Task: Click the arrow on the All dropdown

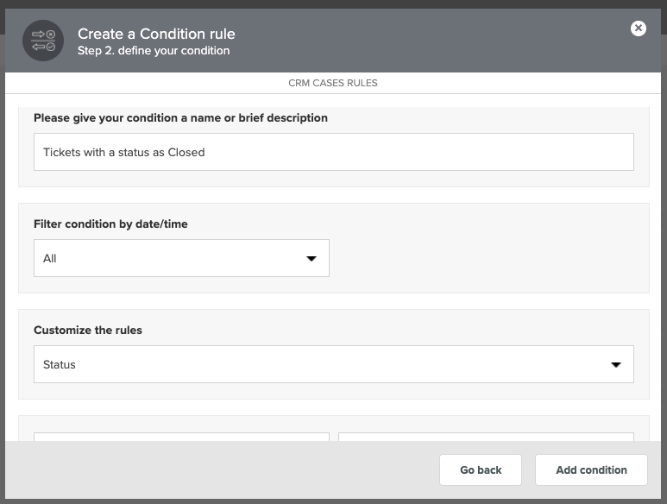Action: 311,259
